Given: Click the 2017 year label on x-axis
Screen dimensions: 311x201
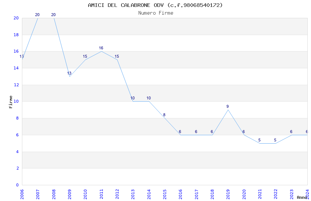Looking at the screenshot, I should pyautogui.click(x=196, y=194).
